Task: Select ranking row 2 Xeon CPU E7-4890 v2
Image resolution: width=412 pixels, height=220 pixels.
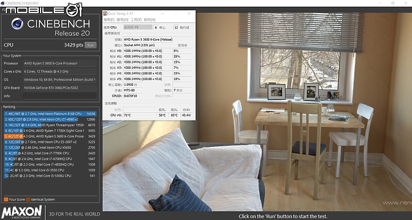Action: click(50, 119)
